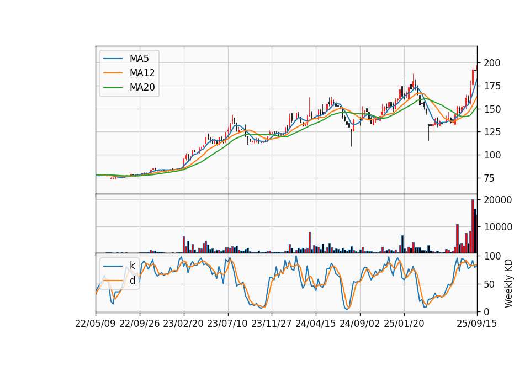
Task: Click the 22/05/09 date label
Action: click(96, 324)
